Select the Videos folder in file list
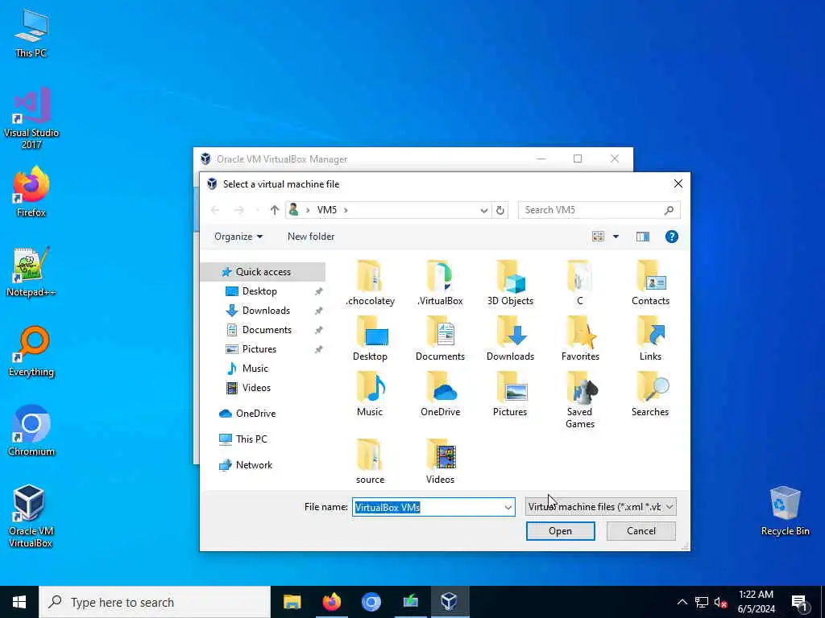Screen dimensions: 825x618 point(440,462)
